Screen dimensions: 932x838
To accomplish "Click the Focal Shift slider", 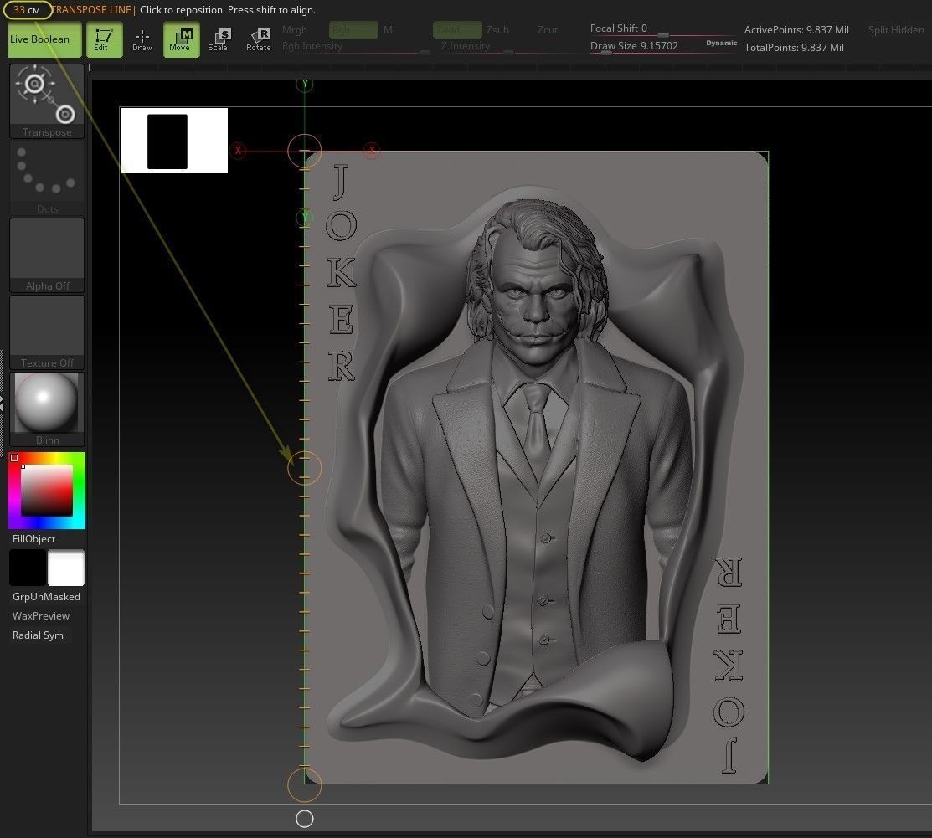I will [663, 29].
